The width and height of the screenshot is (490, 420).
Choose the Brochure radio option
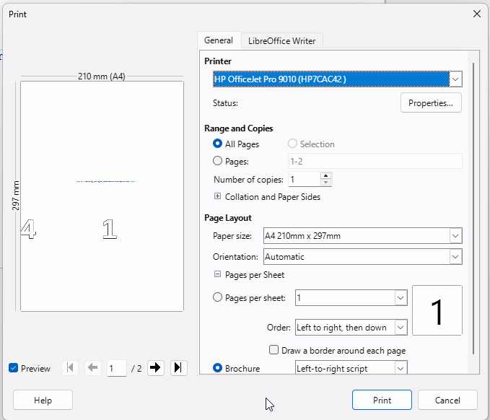[218, 369]
